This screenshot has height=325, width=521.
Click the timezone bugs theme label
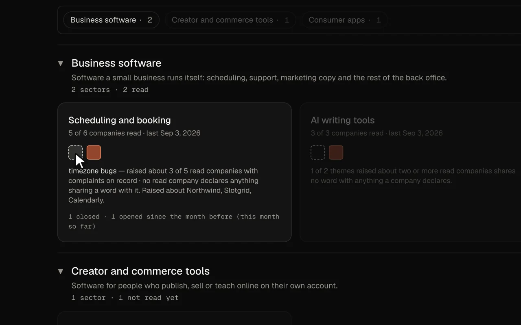coord(92,171)
